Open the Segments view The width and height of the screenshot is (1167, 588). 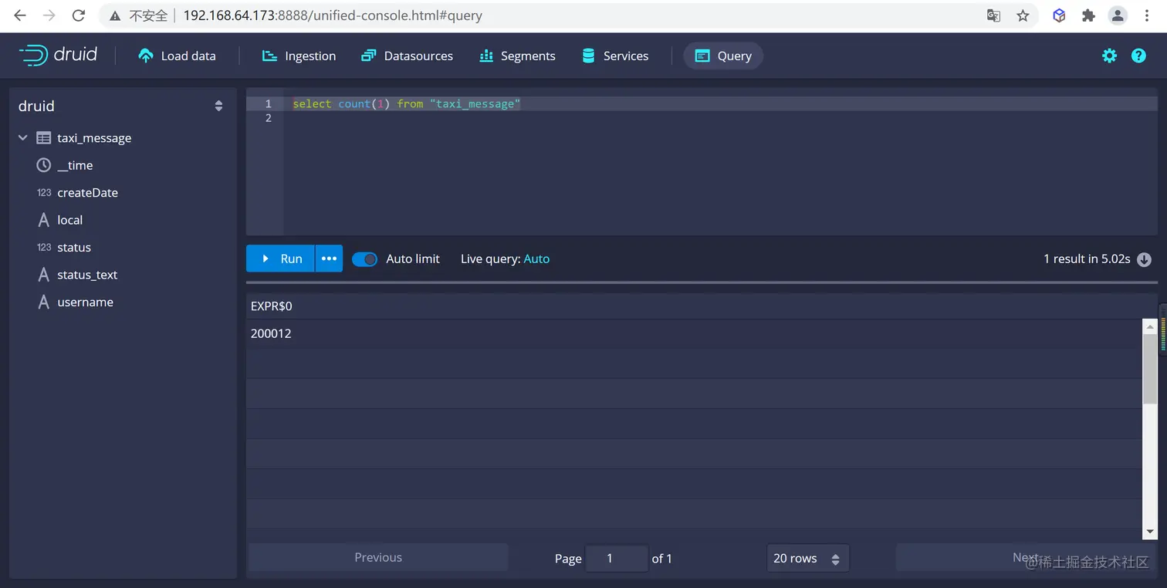tap(517, 56)
